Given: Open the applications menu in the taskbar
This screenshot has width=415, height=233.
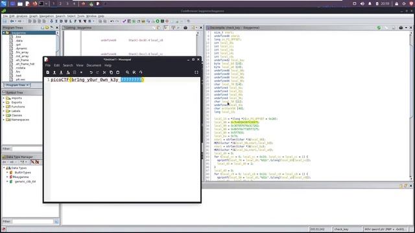Looking at the screenshot, I should coord(3,4).
